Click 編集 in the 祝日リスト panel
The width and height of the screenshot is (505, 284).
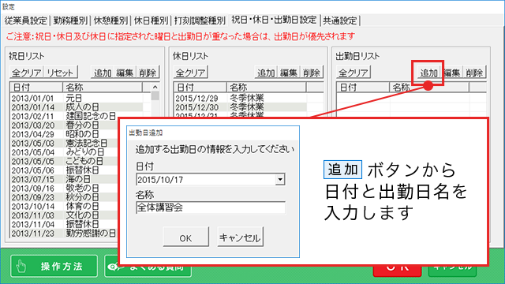tap(125, 73)
